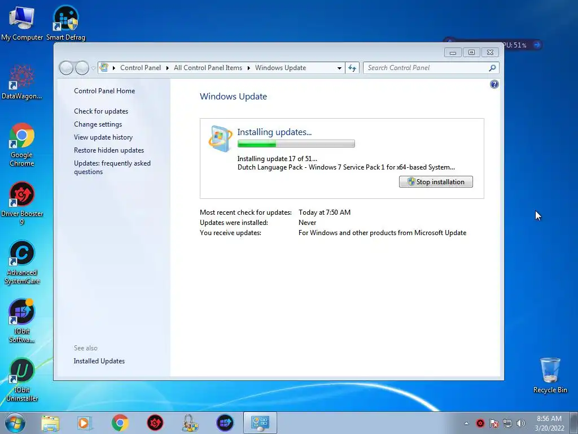
Task: Open the Action Center flag tray icon
Action: click(x=494, y=423)
